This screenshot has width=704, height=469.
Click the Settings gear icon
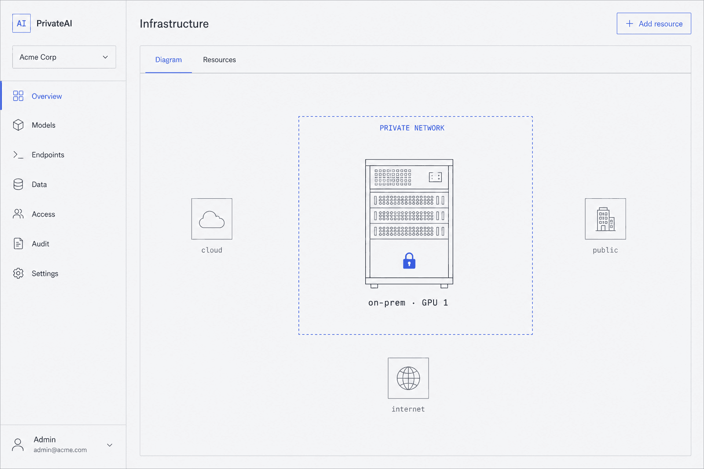click(x=18, y=273)
